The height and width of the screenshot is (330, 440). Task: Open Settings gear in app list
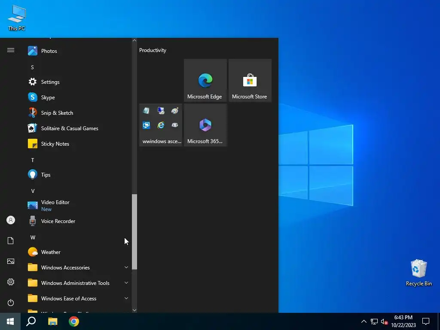pos(33,82)
